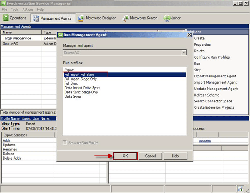250x193 pixels.
Task: Expand the Management agent dropdown
Action: (183, 53)
